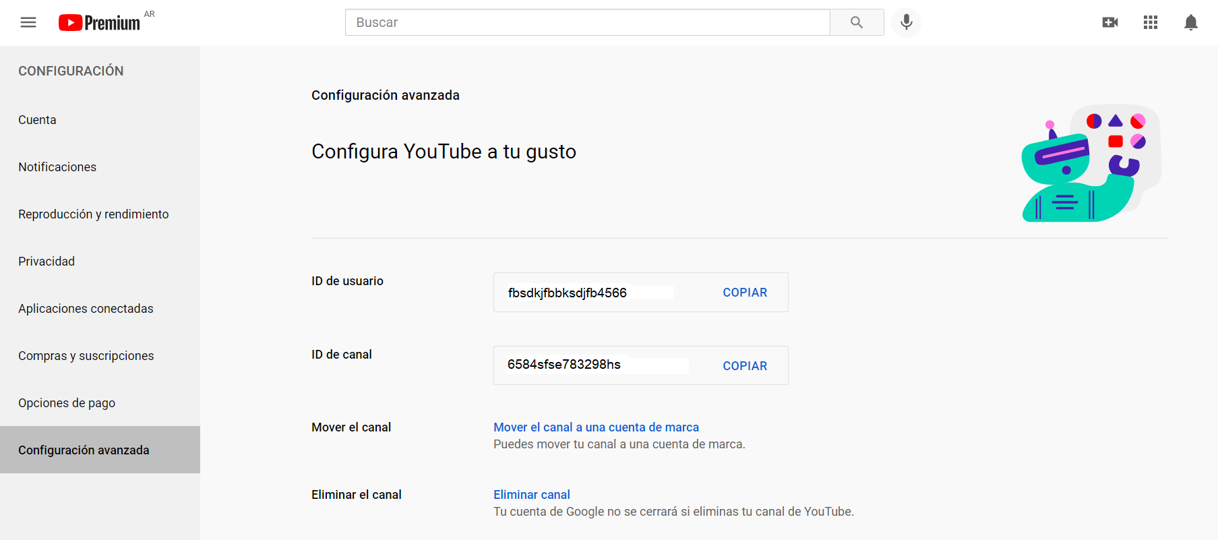Viewport: 1218px width, 540px height.
Task: Click text Tu cuenta de Google no se cerrará
Action: click(673, 512)
